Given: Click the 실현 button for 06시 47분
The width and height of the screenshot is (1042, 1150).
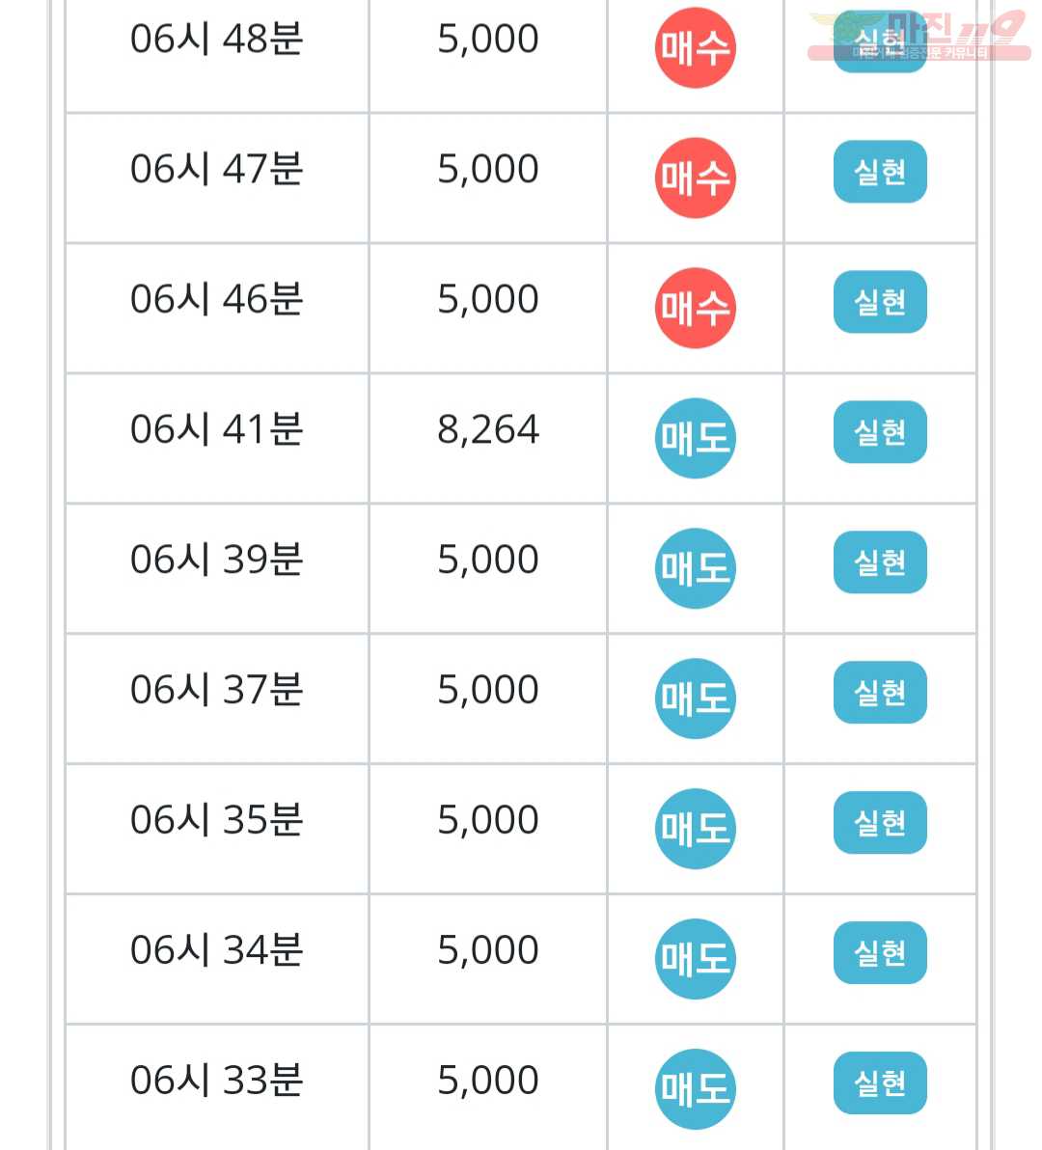Looking at the screenshot, I should click(880, 172).
